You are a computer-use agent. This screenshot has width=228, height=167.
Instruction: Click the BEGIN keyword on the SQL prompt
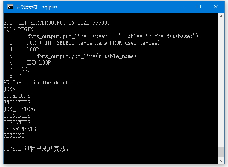pyautogui.click(x=26, y=29)
